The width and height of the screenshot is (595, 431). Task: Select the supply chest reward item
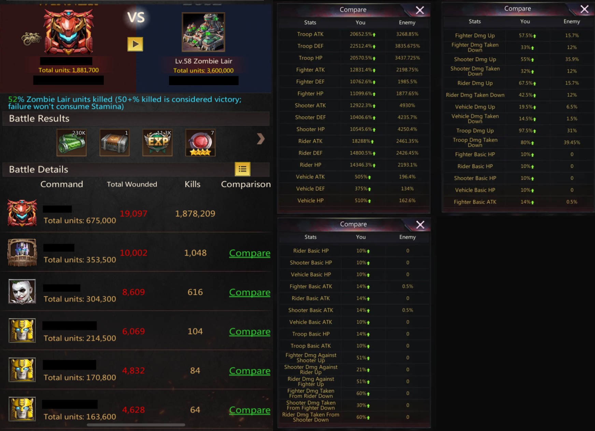(114, 143)
